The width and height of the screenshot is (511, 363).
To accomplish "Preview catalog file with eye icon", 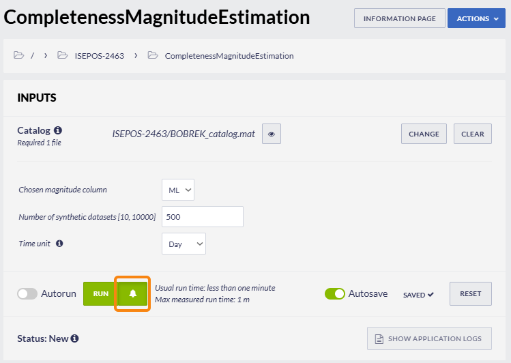I will coord(272,134).
